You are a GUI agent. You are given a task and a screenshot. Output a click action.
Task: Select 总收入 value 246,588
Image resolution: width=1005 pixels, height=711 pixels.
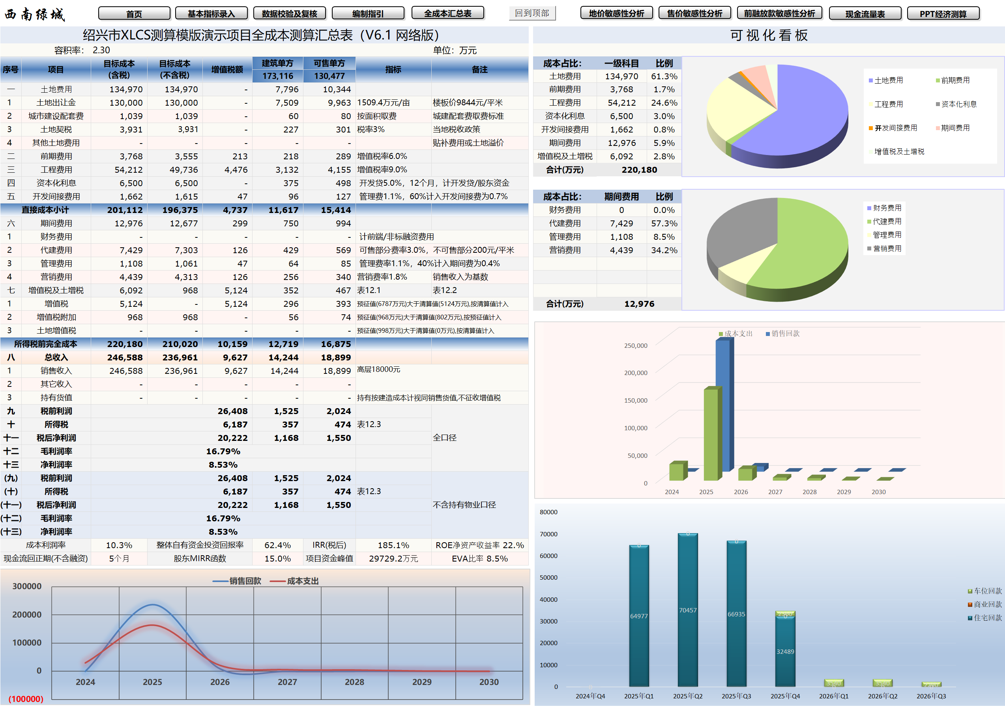[x=119, y=357]
